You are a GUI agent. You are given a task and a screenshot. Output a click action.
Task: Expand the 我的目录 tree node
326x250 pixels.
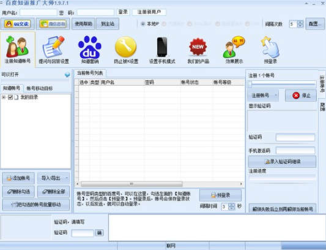[4, 97]
